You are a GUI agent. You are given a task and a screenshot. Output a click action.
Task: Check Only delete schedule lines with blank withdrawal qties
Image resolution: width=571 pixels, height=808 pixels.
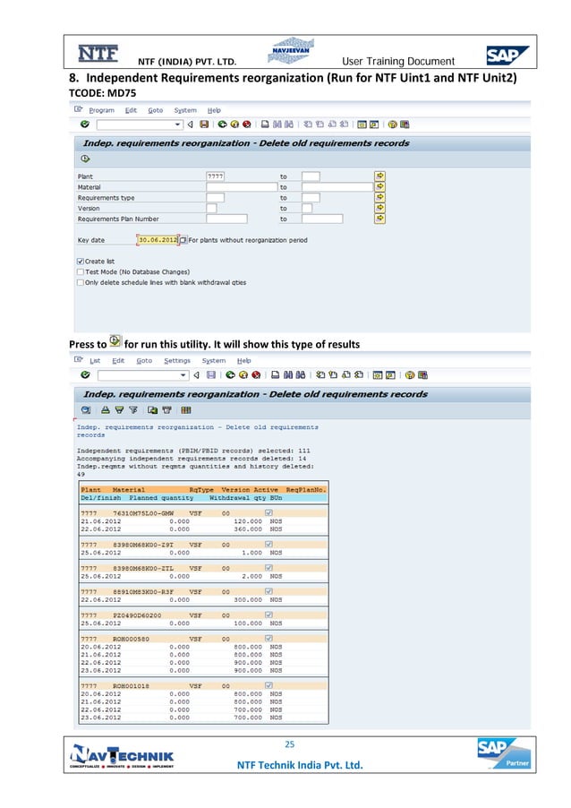81,282
